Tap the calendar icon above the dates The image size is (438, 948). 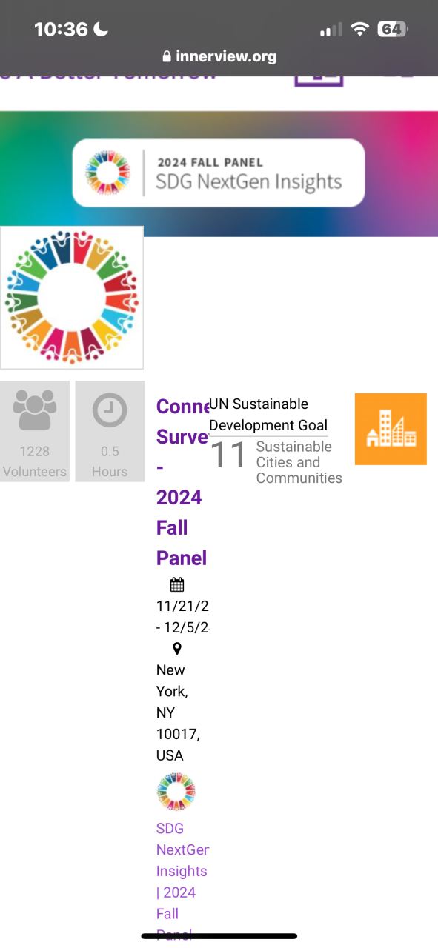tap(177, 585)
